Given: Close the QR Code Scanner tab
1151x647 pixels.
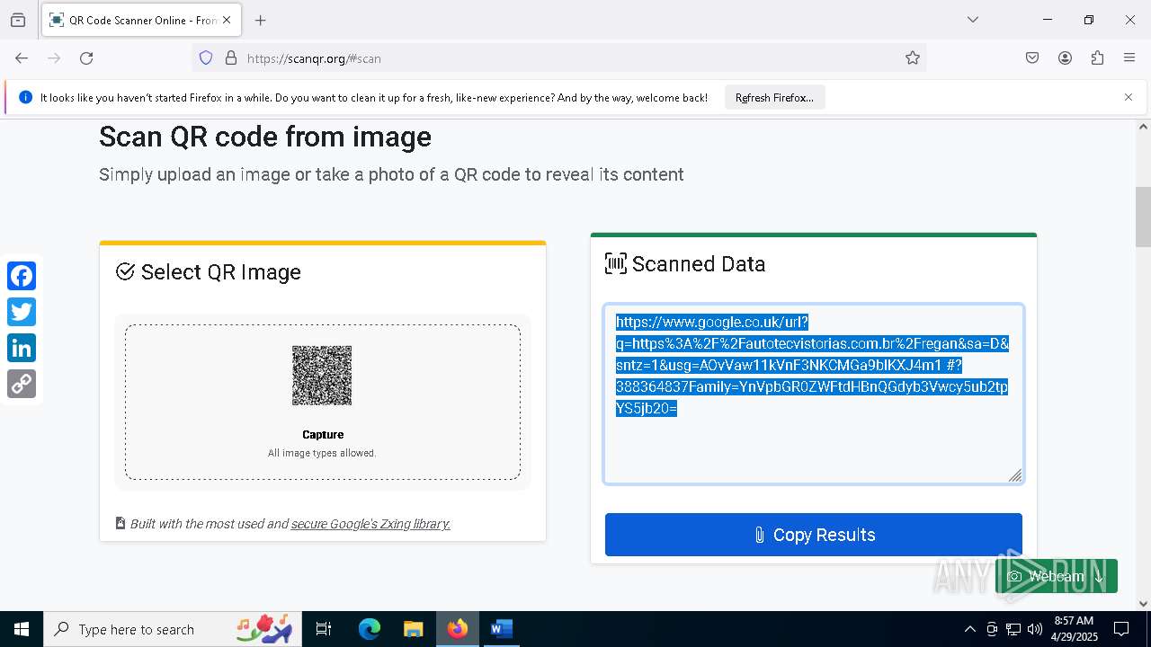Looking at the screenshot, I should tap(227, 20).
